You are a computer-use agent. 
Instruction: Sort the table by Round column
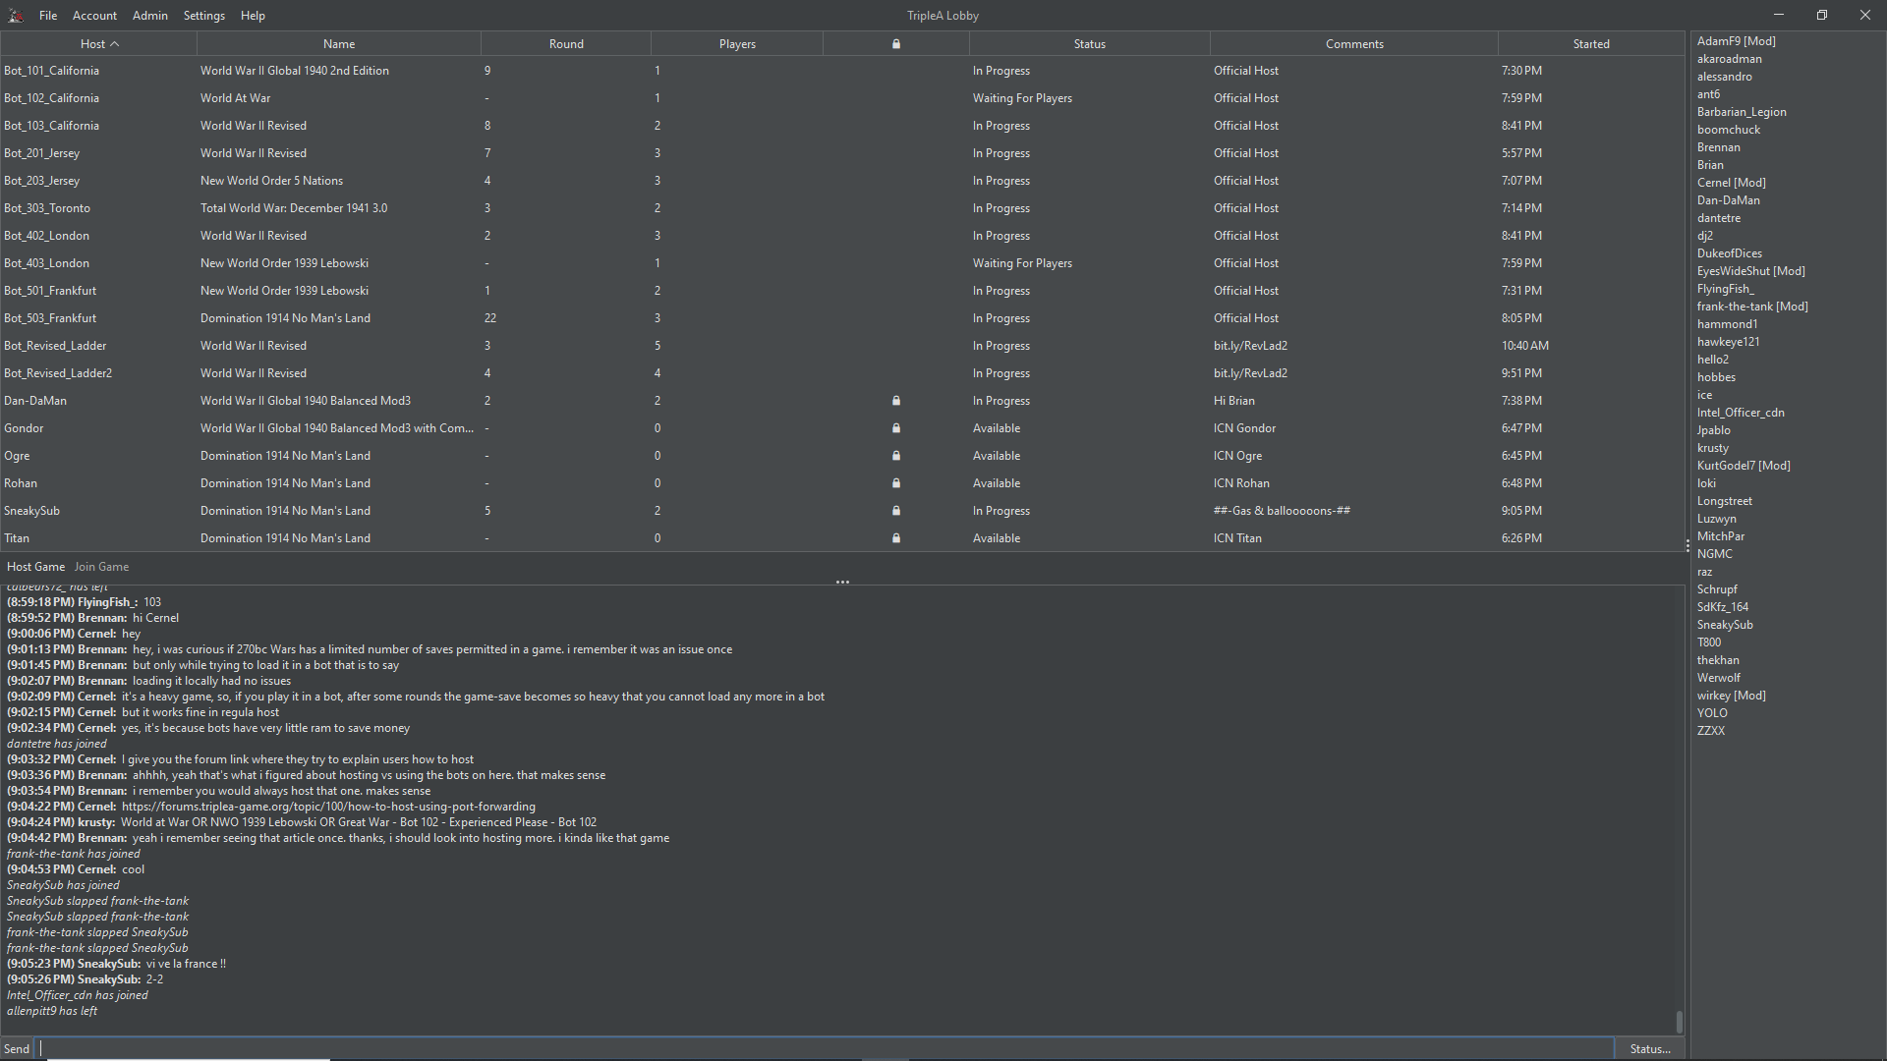click(x=566, y=44)
